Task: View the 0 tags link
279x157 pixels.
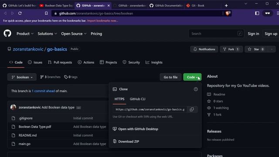Action: click(71, 77)
